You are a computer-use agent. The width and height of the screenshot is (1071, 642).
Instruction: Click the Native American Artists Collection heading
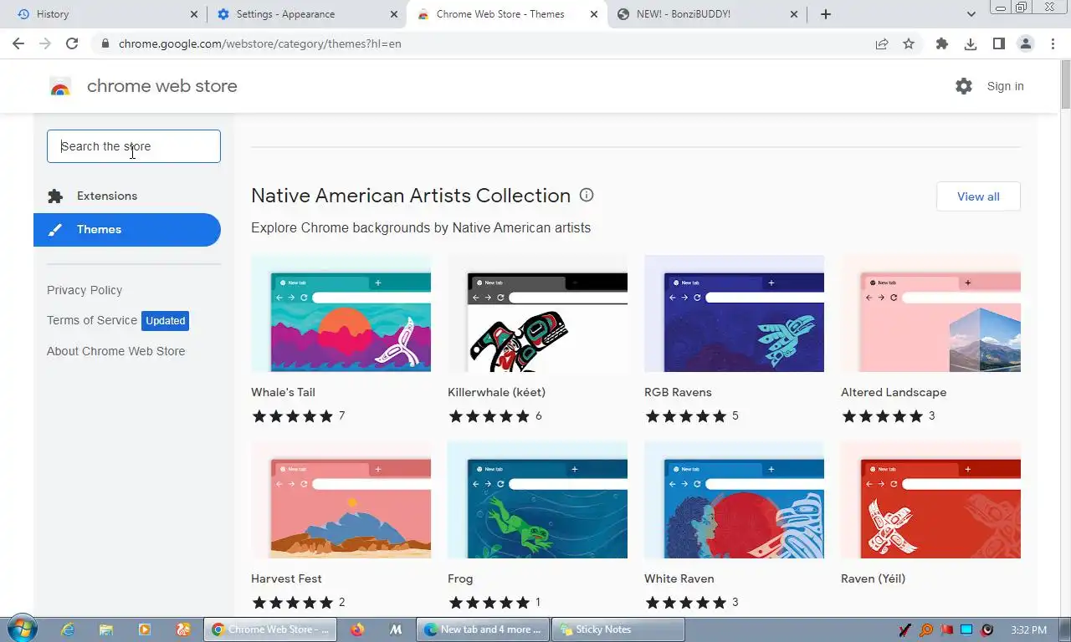(411, 196)
